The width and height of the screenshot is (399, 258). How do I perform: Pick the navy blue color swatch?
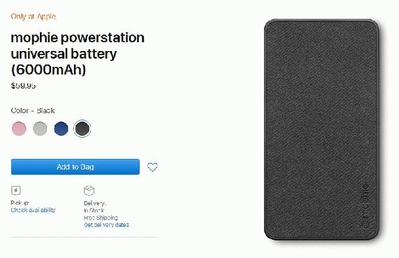coord(61,128)
